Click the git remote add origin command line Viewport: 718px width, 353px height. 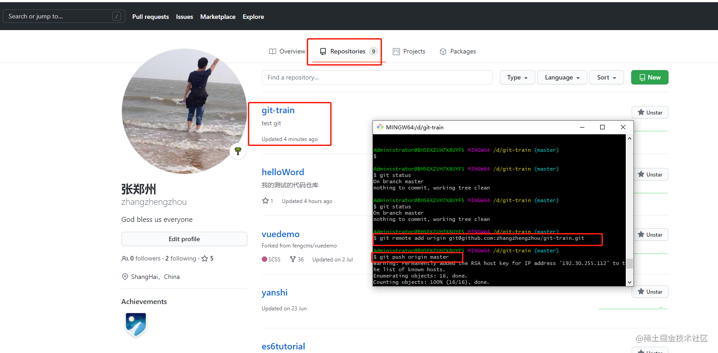pyautogui.click(x=479, y=238)
